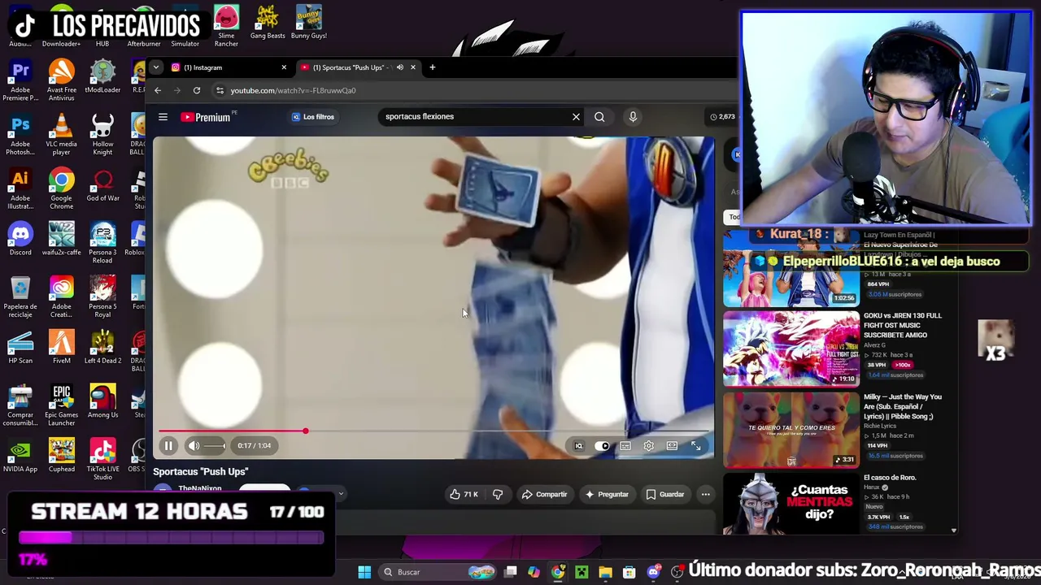The height and width of the screenshot is (585, 1041).
Task: Open Cuphead desktop shortcut
Action: point(61,456)
